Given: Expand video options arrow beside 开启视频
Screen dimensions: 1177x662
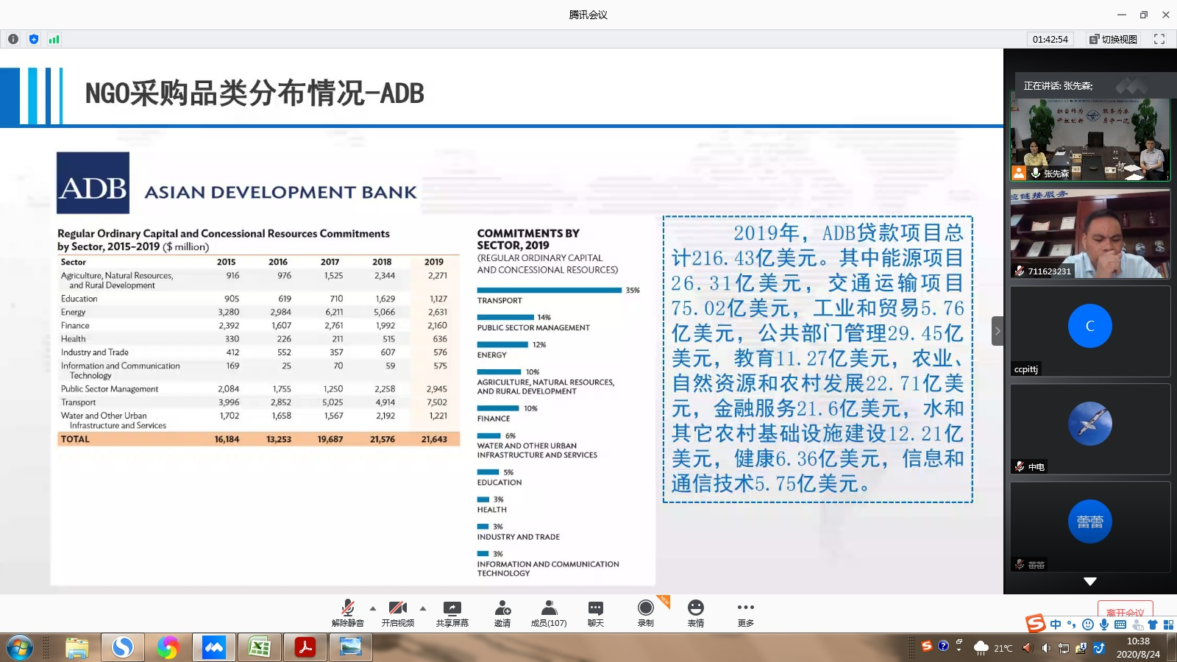Looking at the screenshot, I should click(423, 608).
